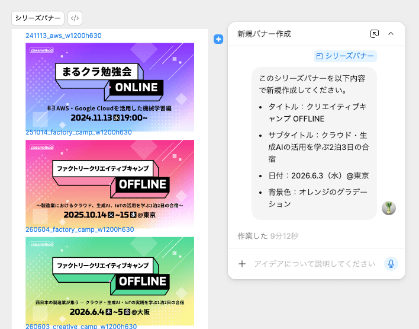Image resolution: width=419 pixels, height=329 pixels.
Task: Pop out the 新規バナー作成 chat panel
Action: pos(375,34)
